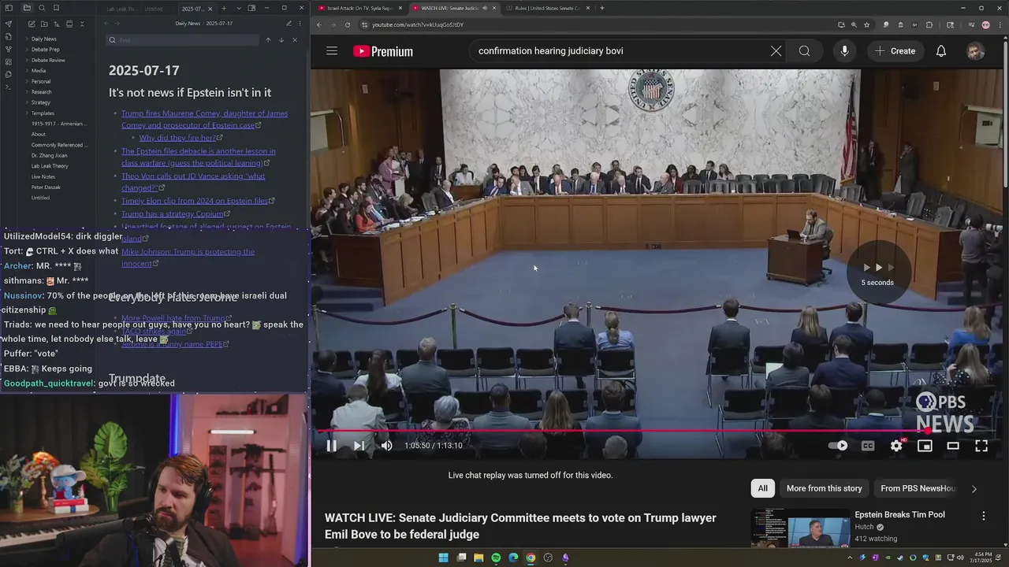The width and height of the screenshot is (1009, 567).
Task: Enter full screen on the video
Action: point(981,446)
